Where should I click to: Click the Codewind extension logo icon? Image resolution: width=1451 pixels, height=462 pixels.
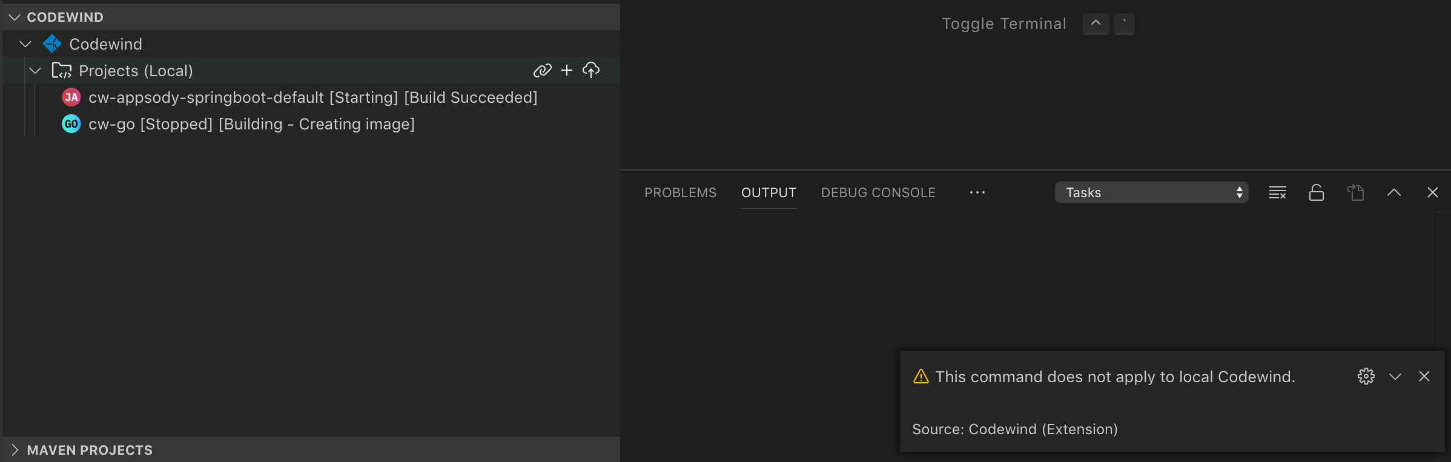click(51, 44)
